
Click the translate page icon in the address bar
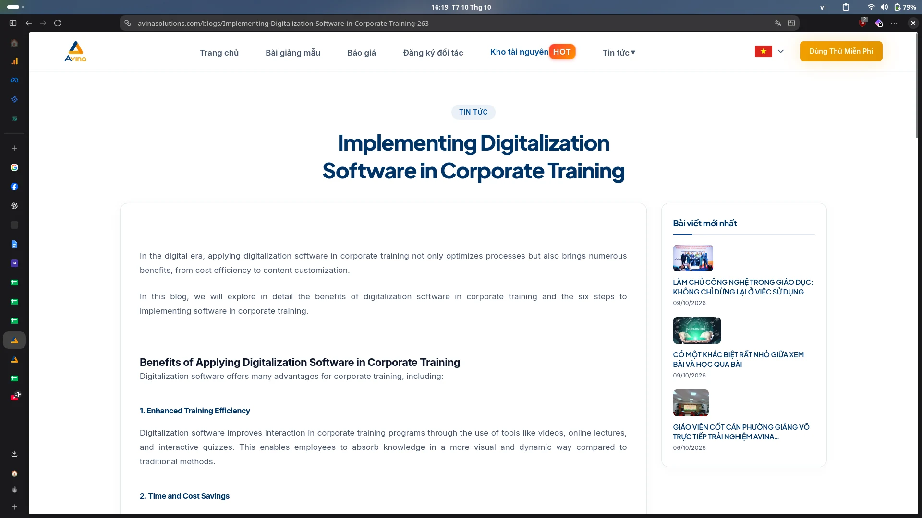778,23
